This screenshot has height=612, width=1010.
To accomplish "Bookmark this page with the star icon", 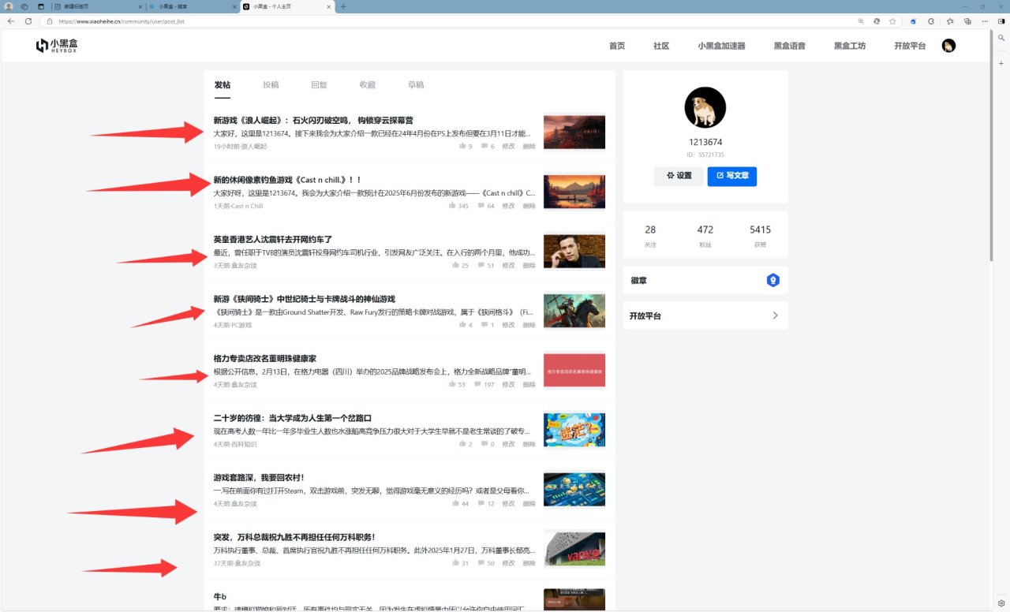I will point(892,21).
